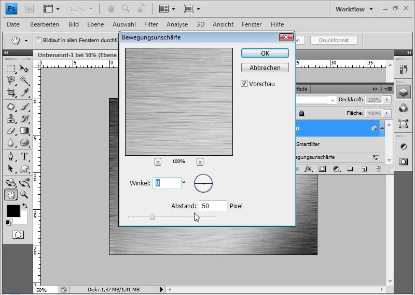
Task: Open the black foreground color swatch
Action: [x=13, y=211]
